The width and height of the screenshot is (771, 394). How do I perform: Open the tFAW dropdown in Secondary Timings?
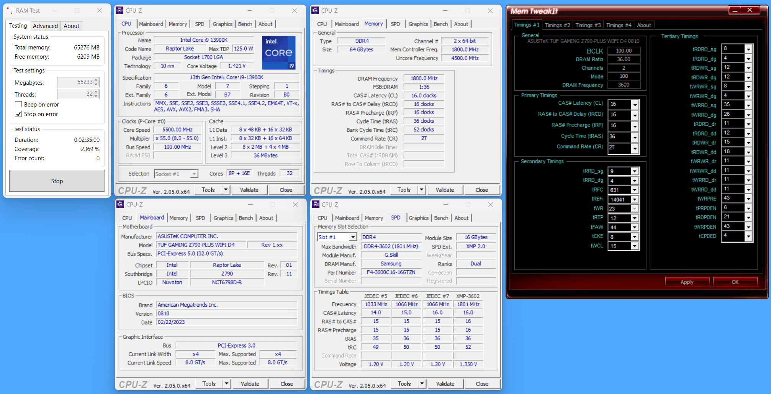(635, 227)
